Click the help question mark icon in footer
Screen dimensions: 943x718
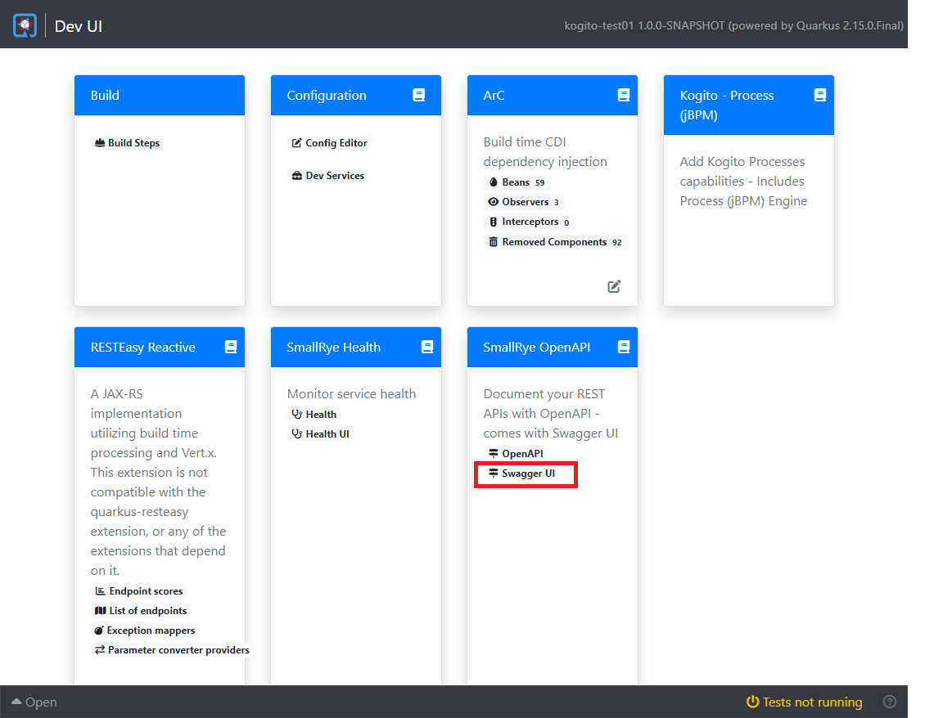click(x=890, y=702)
